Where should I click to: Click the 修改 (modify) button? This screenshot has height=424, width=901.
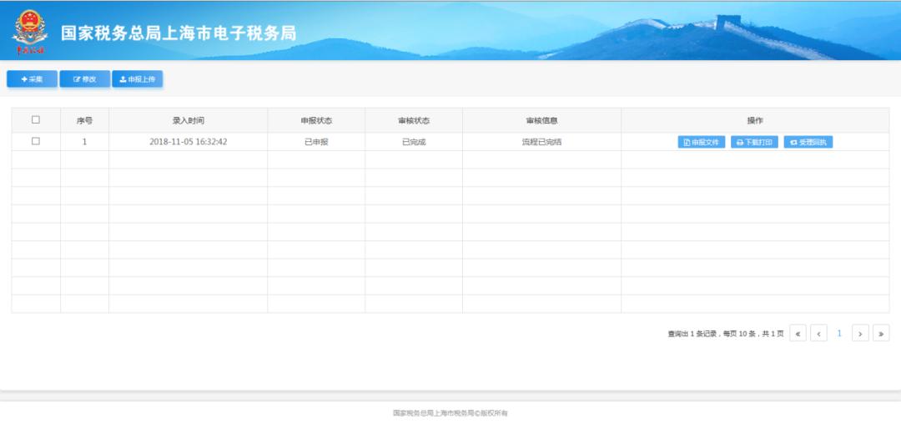pyautogui.click(x=84, y=79)
